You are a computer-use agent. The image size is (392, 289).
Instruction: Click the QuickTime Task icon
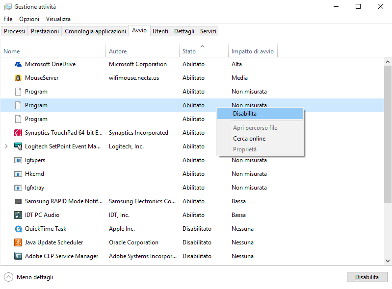click(18, 229)
